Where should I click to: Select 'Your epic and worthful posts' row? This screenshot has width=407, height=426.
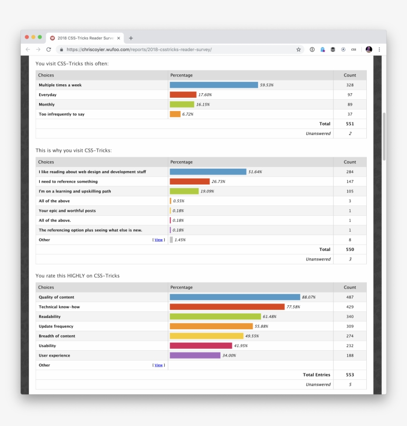coord(67,211)
